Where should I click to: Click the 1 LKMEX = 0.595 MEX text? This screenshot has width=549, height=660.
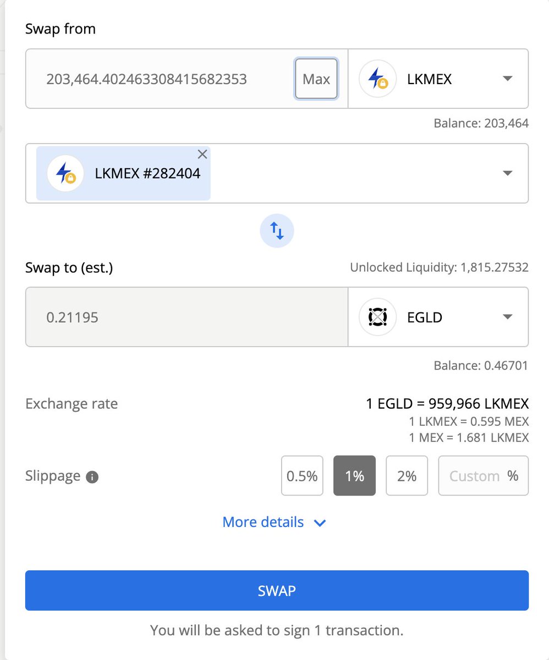469,422
